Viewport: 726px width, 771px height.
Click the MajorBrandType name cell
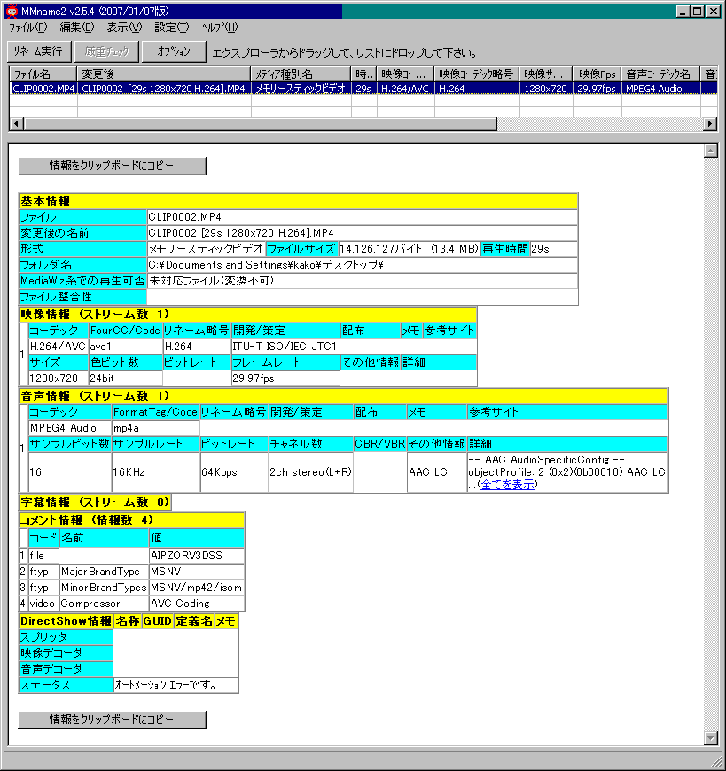tap(104, 572)
